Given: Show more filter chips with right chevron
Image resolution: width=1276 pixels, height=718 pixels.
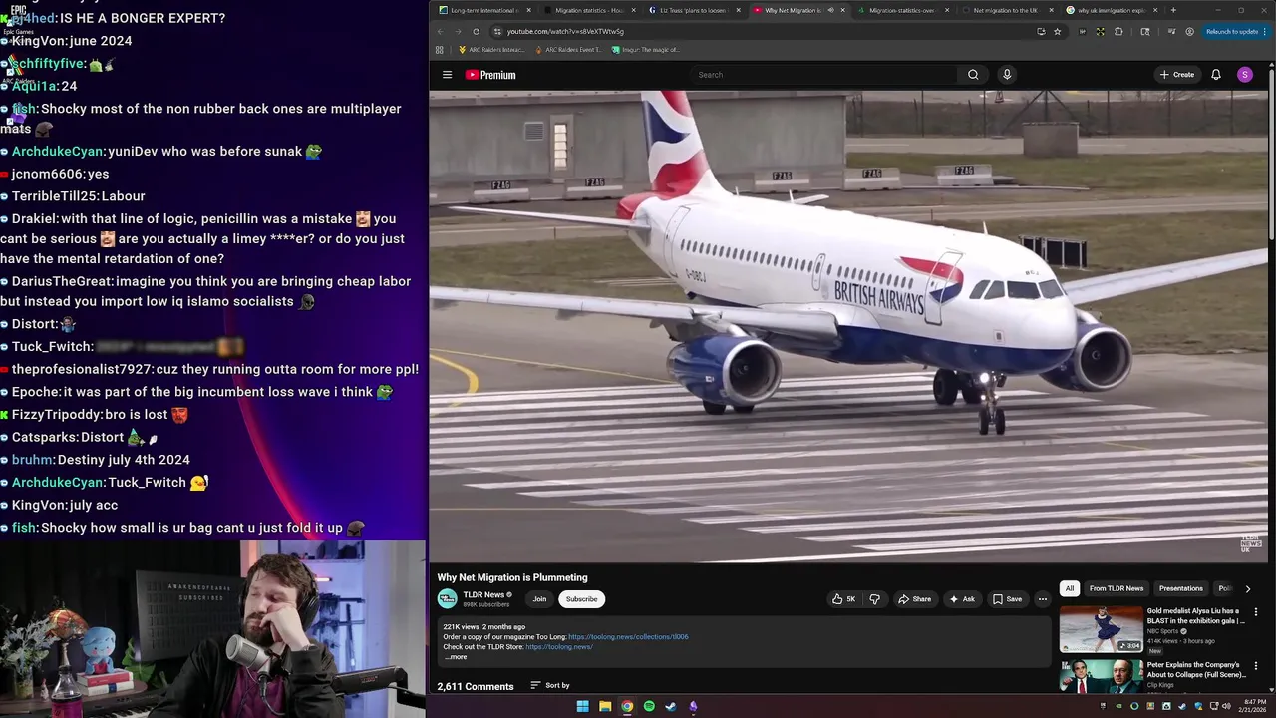Looking at the screenshot, I should 1247,588.
